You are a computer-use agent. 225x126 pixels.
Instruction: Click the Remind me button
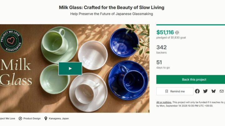(175, 91)
